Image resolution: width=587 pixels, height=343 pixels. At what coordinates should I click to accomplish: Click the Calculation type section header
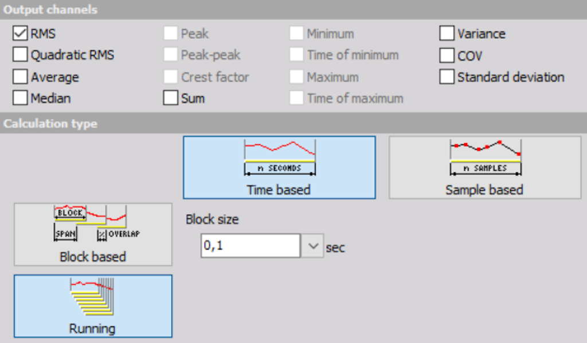click(293, 124)
